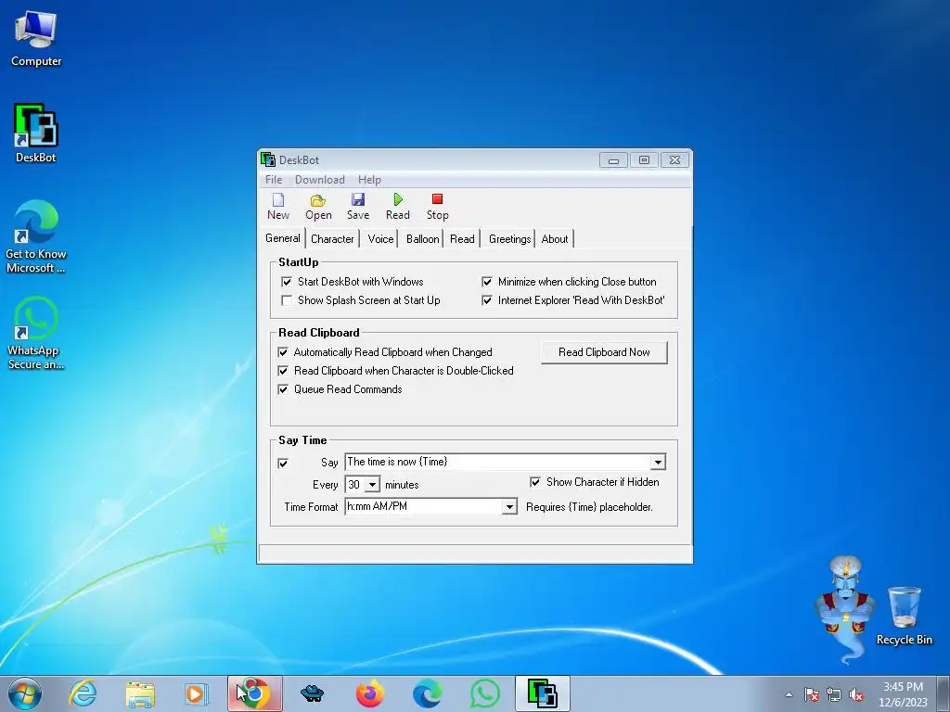Image resolution: width=950 pixels, height=712 pixels.
Task: Toggle Read Clipboard when Character is Double-Clicked
Action: (283, 371)
